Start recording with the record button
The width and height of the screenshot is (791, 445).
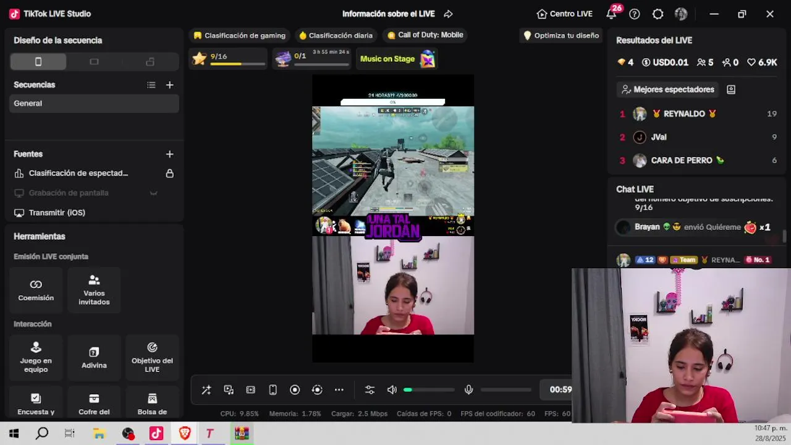tap(295, 389)
